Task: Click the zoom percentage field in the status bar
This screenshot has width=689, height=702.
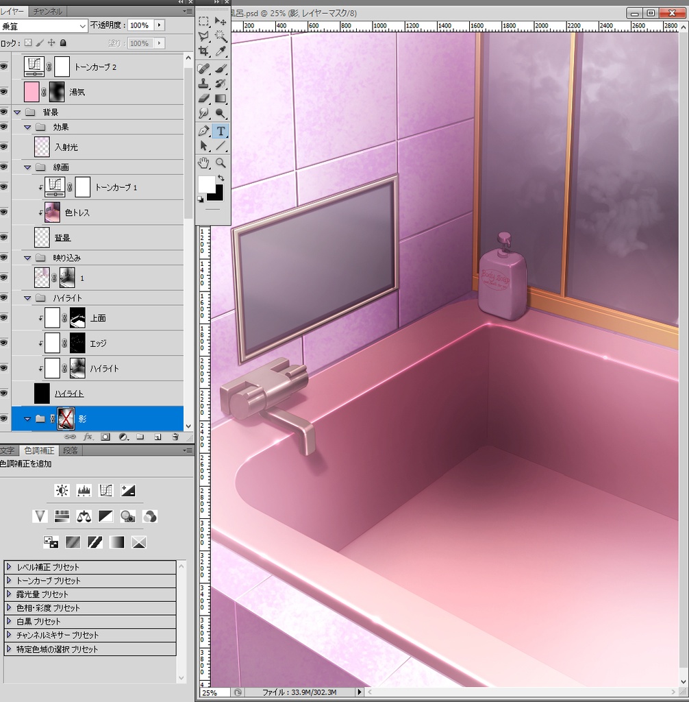Action: (x=212, y=692)
